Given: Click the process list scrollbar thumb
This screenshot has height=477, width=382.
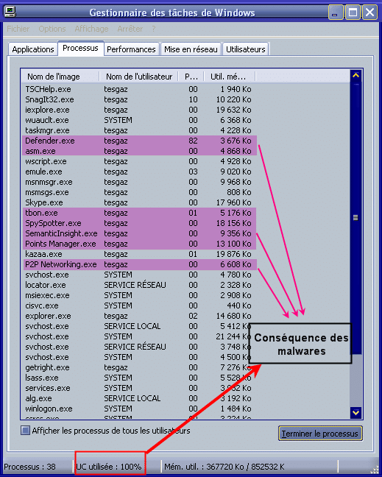Looking at the screenshot, I should (x=356, y=217).
